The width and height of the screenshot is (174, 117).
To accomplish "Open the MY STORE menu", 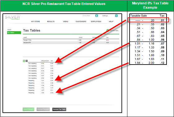I will click(x=35, y=21).
